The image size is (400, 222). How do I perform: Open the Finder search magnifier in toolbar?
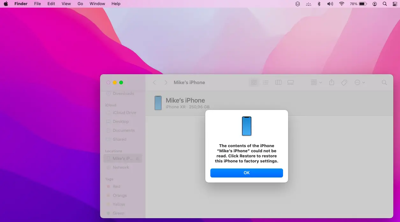click(384, 82)
